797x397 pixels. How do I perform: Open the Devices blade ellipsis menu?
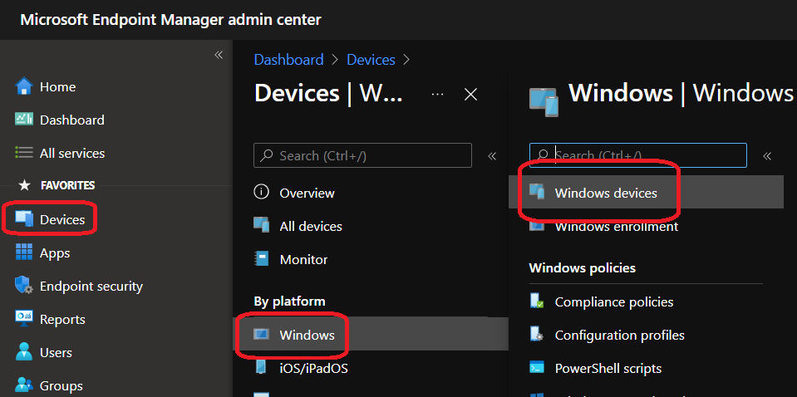437,94
